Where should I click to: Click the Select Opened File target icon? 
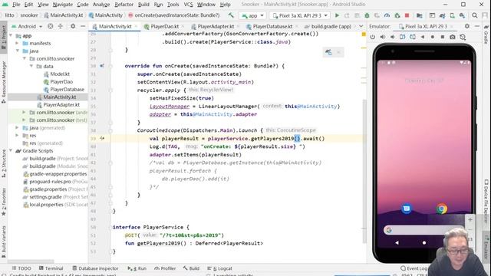[x=51, y=26]
